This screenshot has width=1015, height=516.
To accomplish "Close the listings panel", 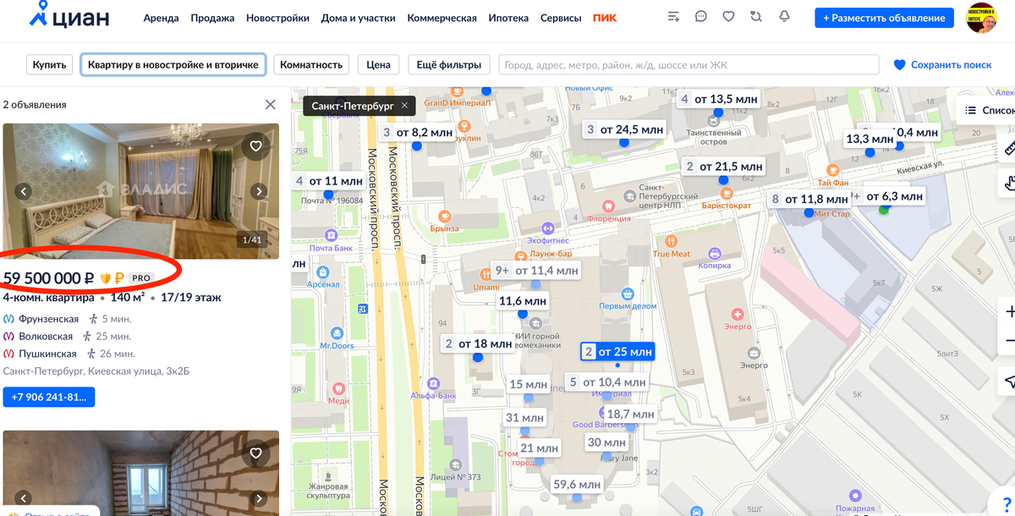I will click(270, 104).
